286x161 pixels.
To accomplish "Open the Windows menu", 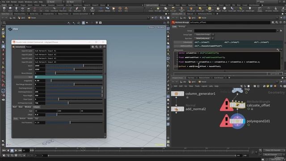I will (x=29, y=2).
